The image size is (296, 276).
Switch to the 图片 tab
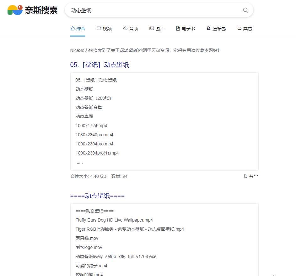click(x=157, y=29)
